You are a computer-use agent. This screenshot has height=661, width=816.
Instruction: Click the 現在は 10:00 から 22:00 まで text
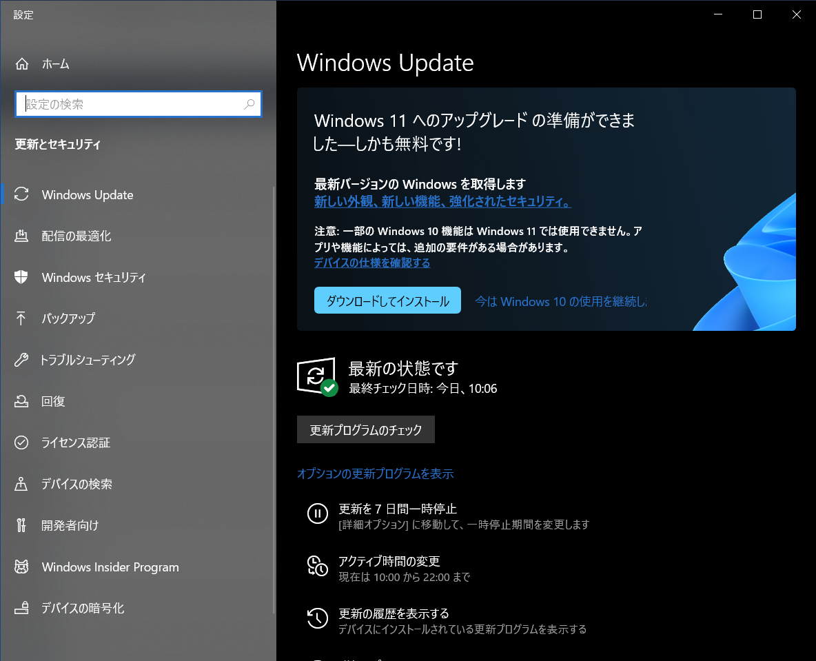[405, 577]
